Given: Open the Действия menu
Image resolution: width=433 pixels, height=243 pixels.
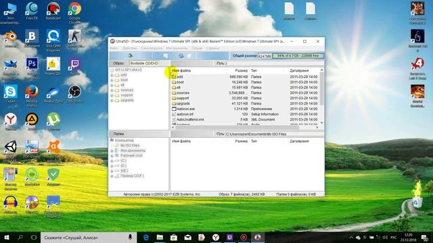Looking at the screenshot, I should click(x=129, y=48).
